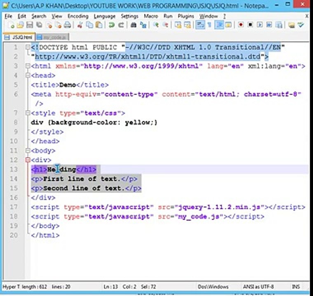Click the Open file folder icon
The image size is (313, 296).
click(20, 25)
